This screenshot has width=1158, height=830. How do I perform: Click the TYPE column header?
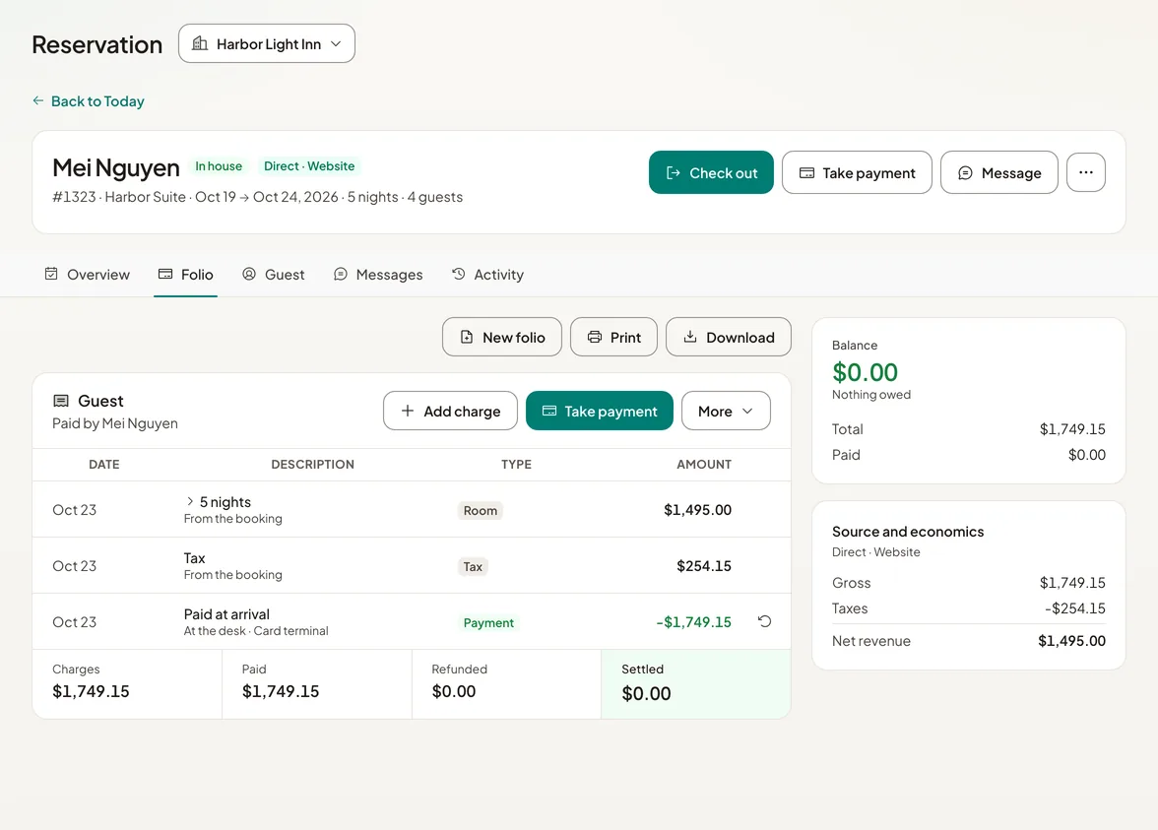coord(516,465)
